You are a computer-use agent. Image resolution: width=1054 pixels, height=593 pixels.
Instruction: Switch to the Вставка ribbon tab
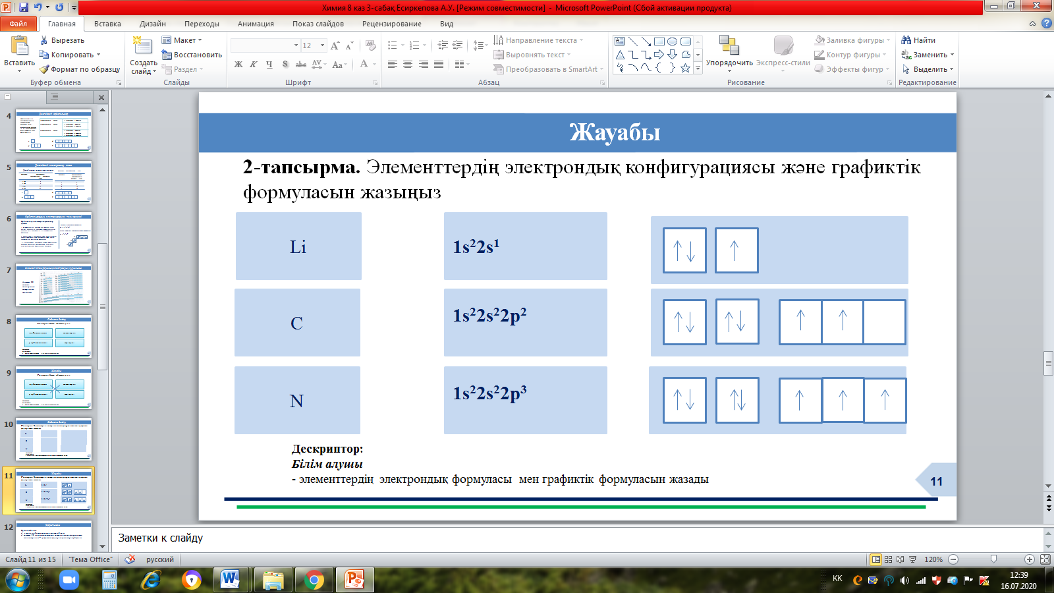point(107,24)
